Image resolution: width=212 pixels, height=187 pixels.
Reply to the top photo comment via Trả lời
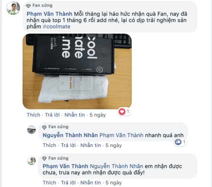pyautogui.click(x=52, y=115)
